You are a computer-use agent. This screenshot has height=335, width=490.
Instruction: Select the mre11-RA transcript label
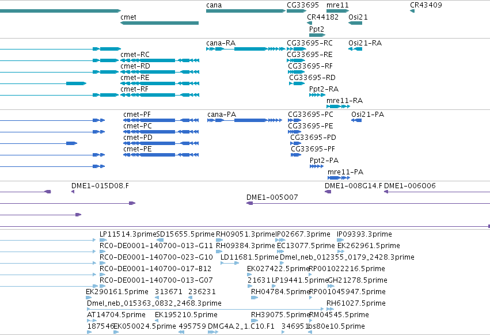click(345, 101)
